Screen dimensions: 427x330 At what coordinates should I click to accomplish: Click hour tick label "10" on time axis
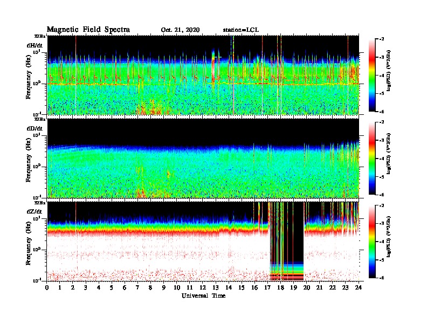coord(176,287)
